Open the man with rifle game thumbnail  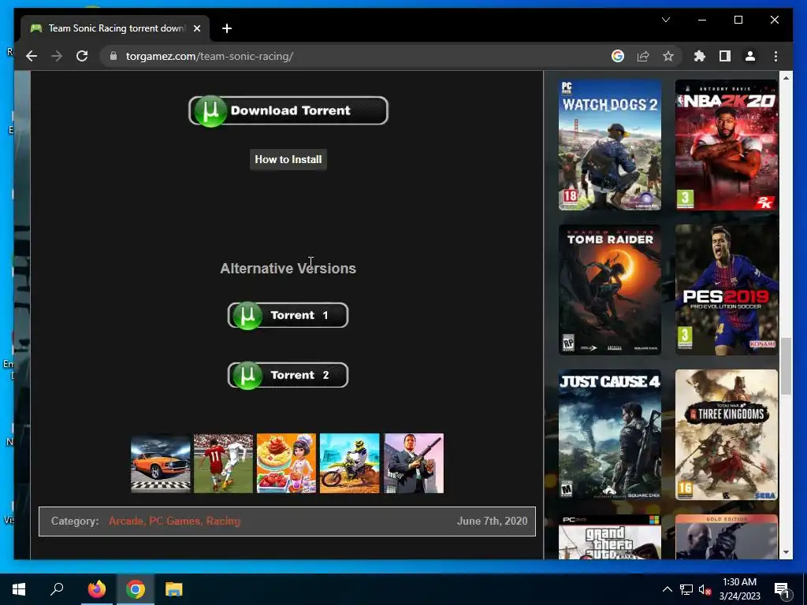(x=414, y=463)
